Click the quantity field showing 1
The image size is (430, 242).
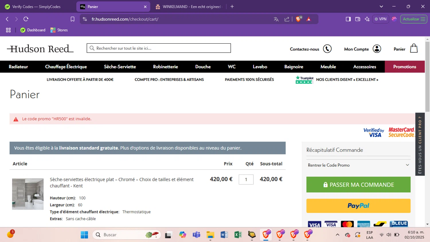[x=246, y=179]
